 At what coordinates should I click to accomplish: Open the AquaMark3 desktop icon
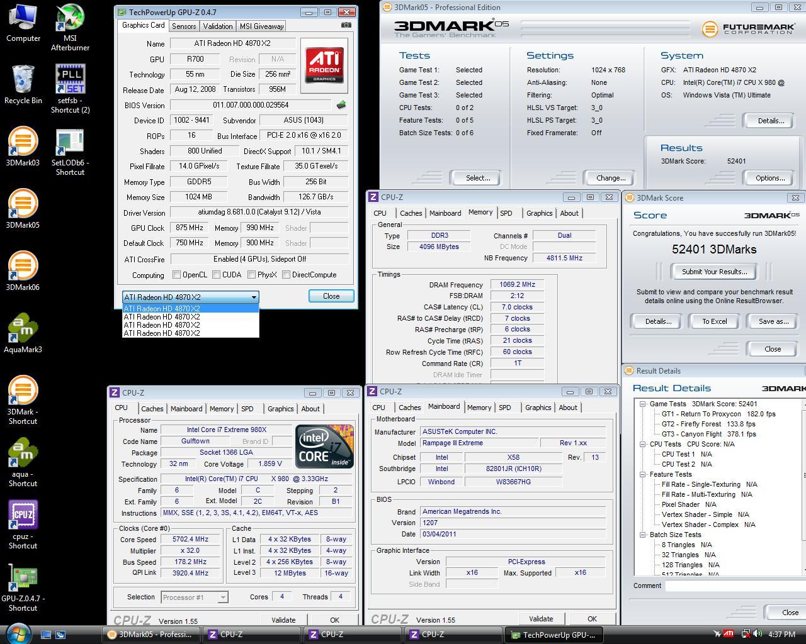pyautogui.click(x=23, y=333)
